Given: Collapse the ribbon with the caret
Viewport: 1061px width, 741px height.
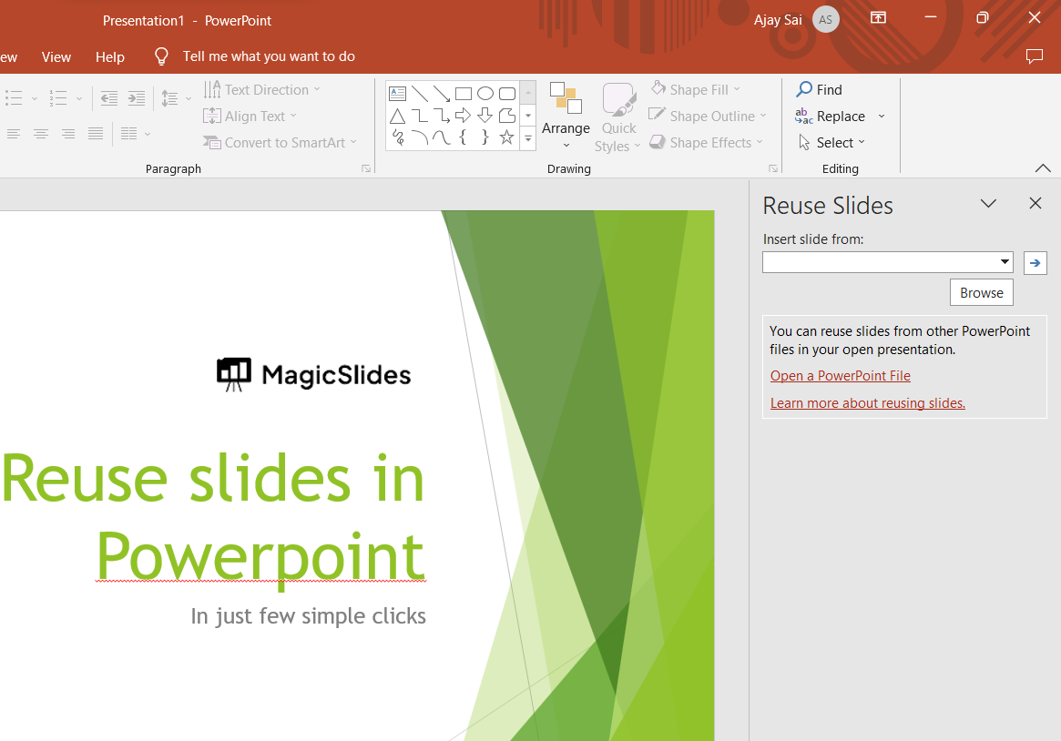Looking at the screenshot, I should 1043,168.
